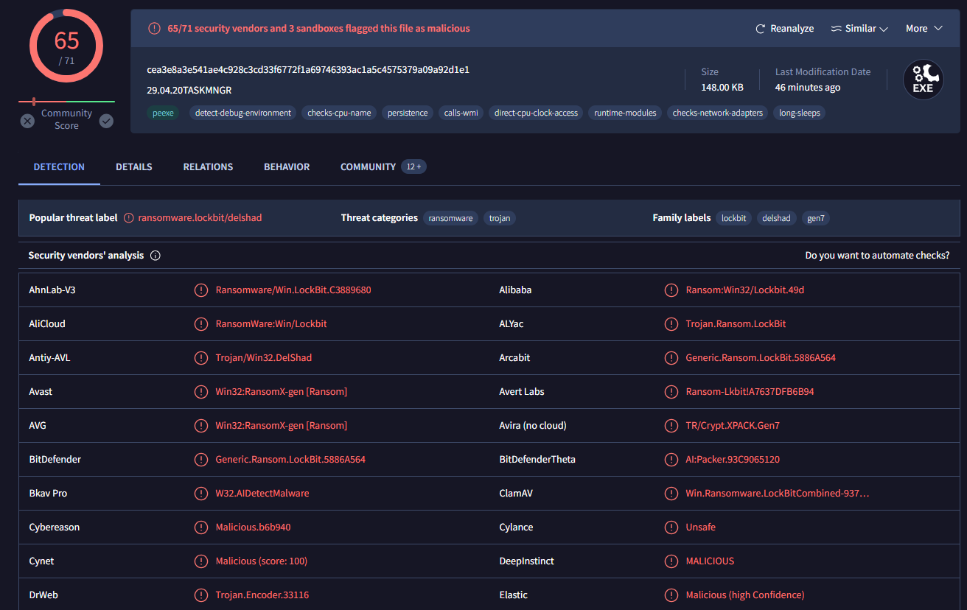Click the file hash text
Image resolution: width=967 pixels, height=610 pixels.
[308, 70]
